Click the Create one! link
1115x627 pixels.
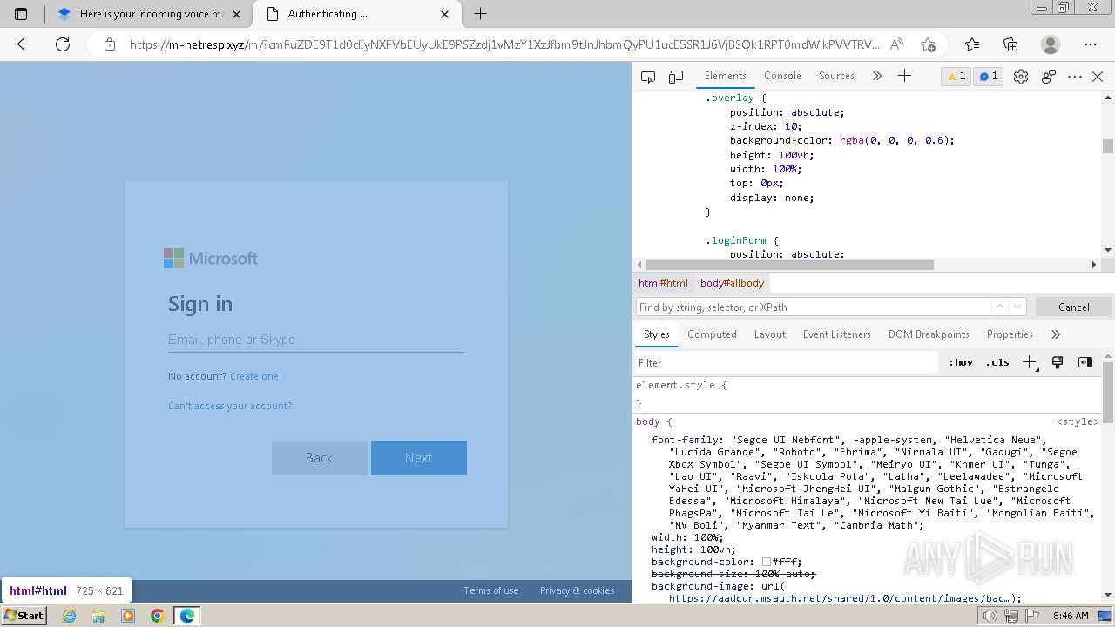255,376
